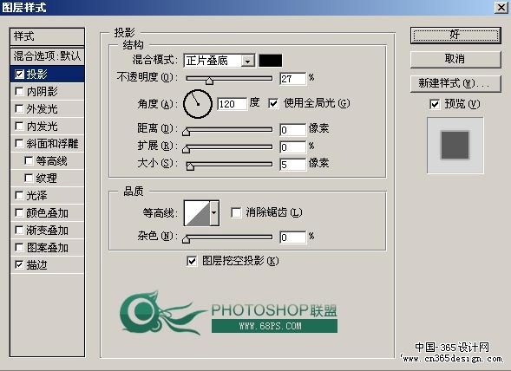Viewport: 511px width, 371px height.
Task: Select 斜面和浮雕 style item
Action: click(x=47, y=144)
